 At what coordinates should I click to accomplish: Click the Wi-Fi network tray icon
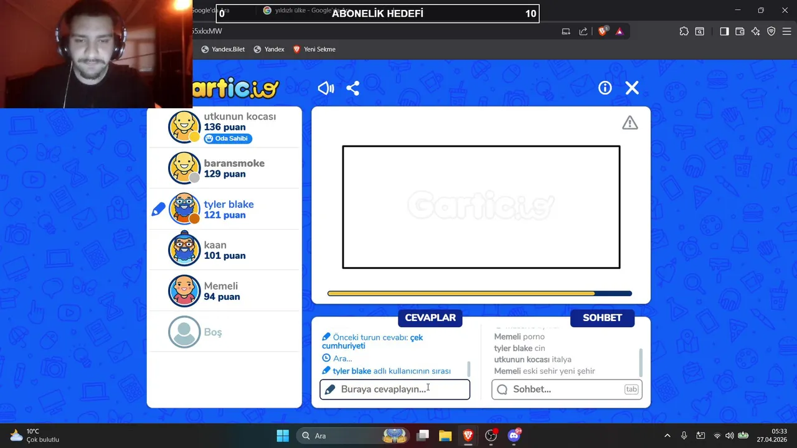click(717, 436)
